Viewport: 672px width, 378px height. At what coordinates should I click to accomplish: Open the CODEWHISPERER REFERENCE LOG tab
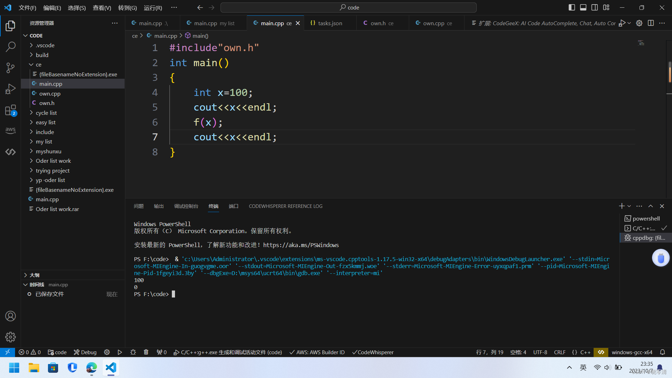click(286, 206)
